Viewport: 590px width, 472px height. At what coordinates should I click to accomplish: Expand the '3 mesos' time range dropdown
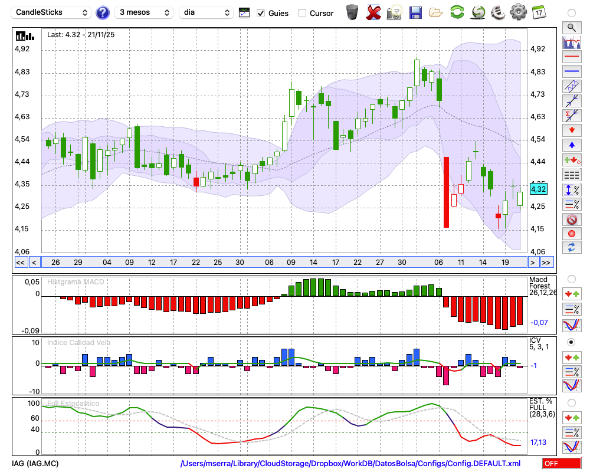click(x=144, y=12)
